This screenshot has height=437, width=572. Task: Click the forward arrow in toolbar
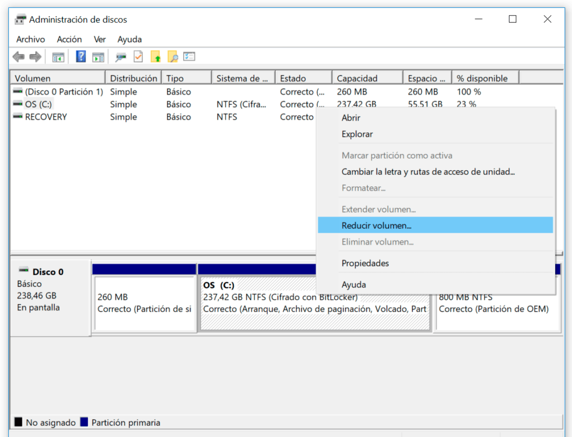point(35,56)
